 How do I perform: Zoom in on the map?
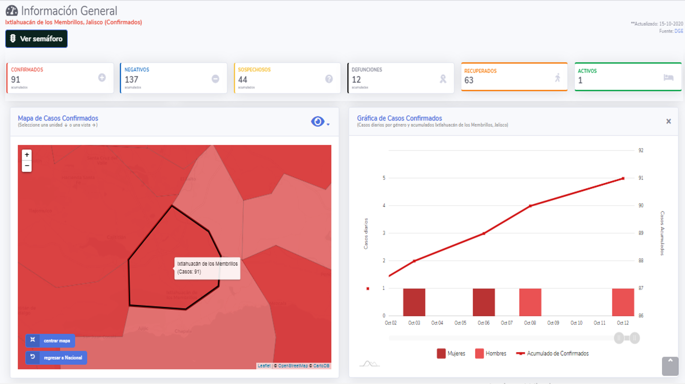pos(27,155)
